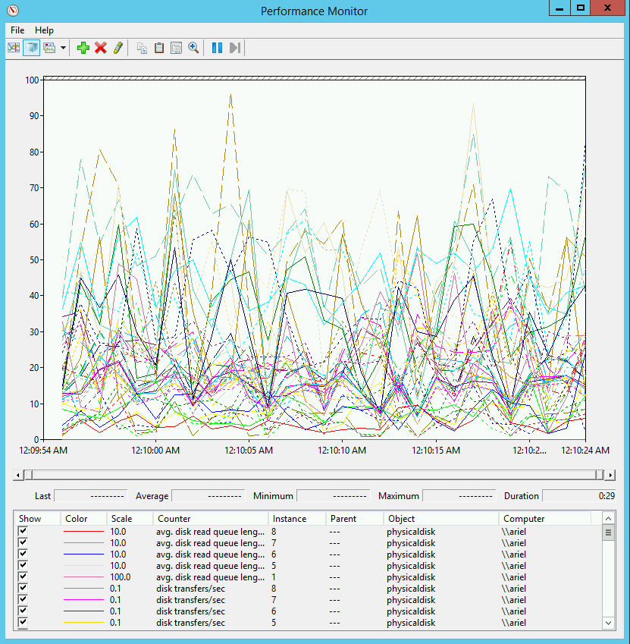
Task: Open the graph Properties icon
Action: (x=176, y=48)
